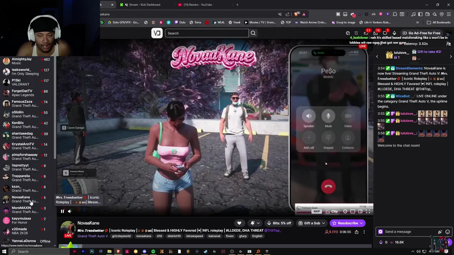Open the Bits 5% off button
This screenshot has width=454, height=255.
pyautogui.click(x=279, y=223)
